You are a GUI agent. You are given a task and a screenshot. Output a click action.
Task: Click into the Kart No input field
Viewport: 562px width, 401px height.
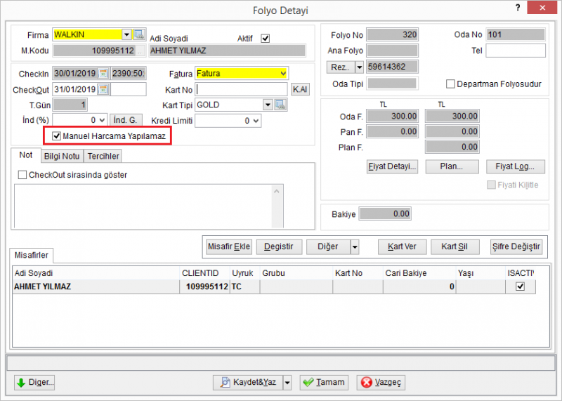(241, 89)
